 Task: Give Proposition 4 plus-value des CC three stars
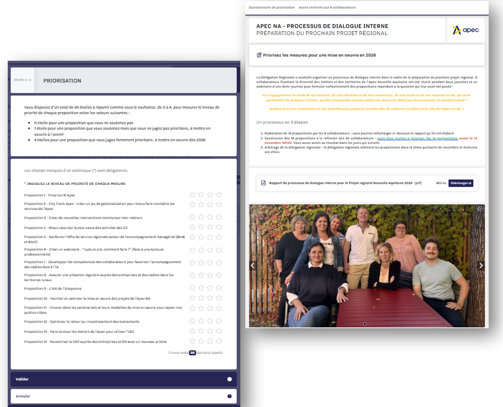coord(210,227)
